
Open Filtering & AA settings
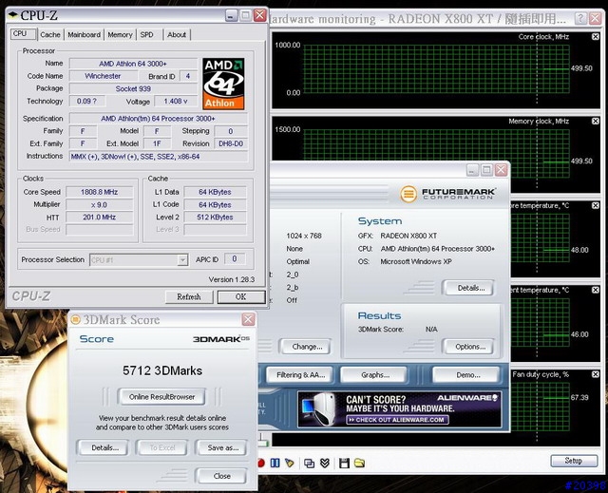point(300,375)
